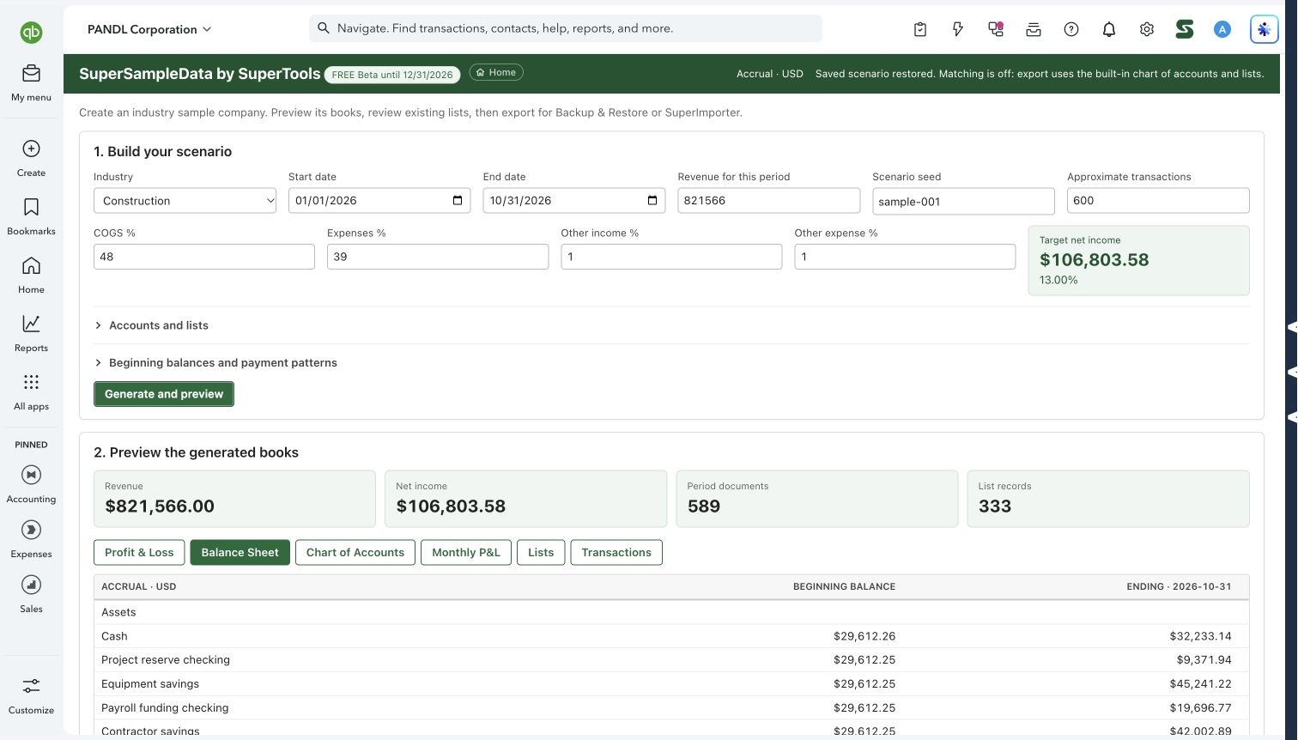The image size is (1298, 740).
Task: Click Generate and preview button
Action: [164, 394]
